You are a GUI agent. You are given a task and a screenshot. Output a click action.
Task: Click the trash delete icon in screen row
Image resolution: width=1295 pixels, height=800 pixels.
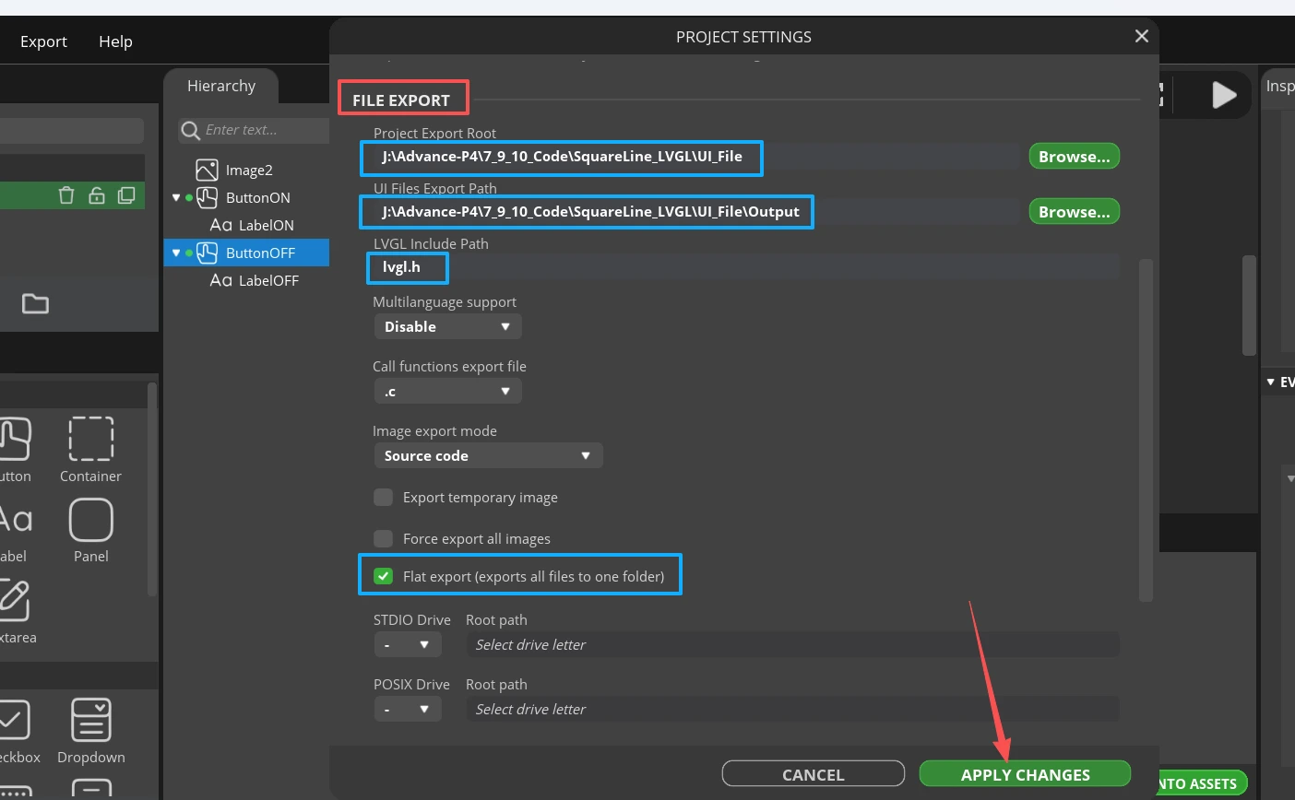pos(65,195)
